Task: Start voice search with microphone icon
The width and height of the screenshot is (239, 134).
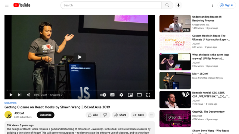Action: pos(179,5)
